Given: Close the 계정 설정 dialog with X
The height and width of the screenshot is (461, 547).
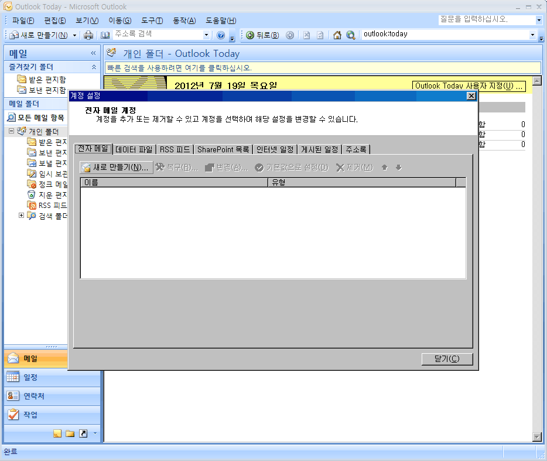Looking at the screenshot, I should pos(471,95).
